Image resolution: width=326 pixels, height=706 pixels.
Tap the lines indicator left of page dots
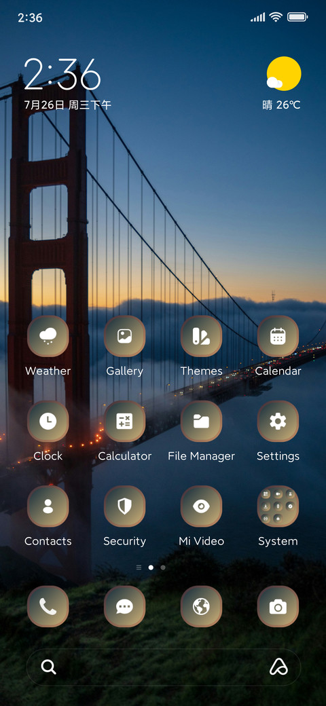(x=139, y=568)
